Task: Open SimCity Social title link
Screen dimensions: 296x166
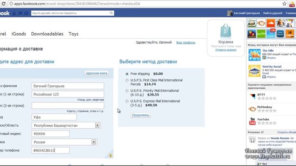Action: (x=271, y=66)
